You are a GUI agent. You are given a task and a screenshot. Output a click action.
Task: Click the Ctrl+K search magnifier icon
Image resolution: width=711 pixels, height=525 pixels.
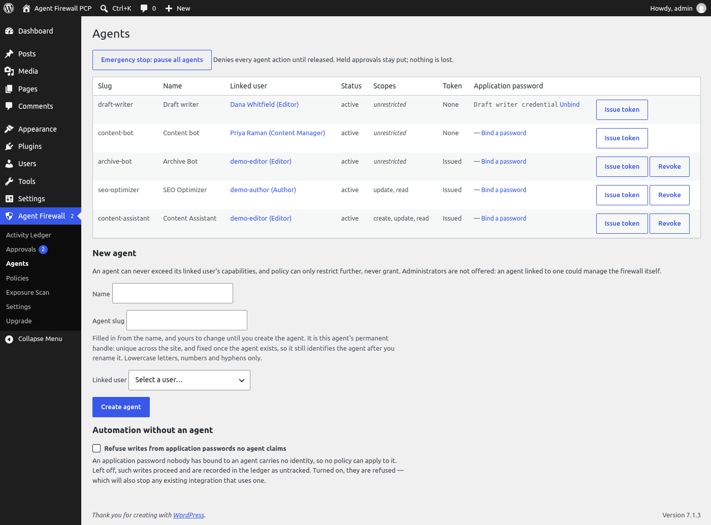pyautogui.click(x=104, y=8)
